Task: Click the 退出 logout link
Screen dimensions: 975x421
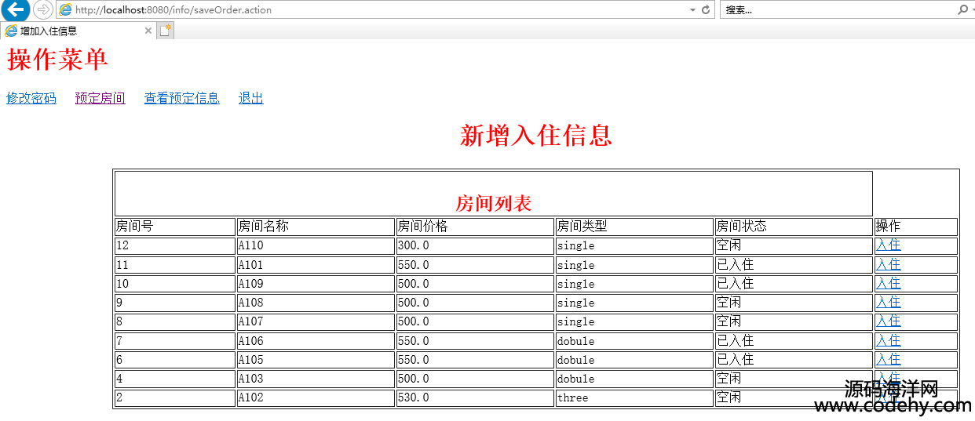Action: point(250,98)
